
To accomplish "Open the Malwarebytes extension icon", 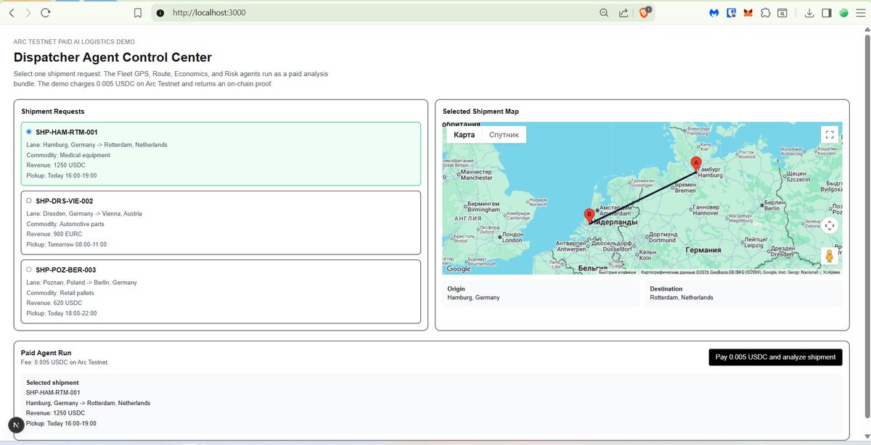I will pyautogui.click(x=714, y=12).
